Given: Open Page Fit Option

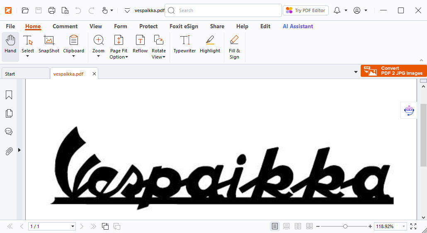Looking at the screenshot, I should [x=119, y=47].
